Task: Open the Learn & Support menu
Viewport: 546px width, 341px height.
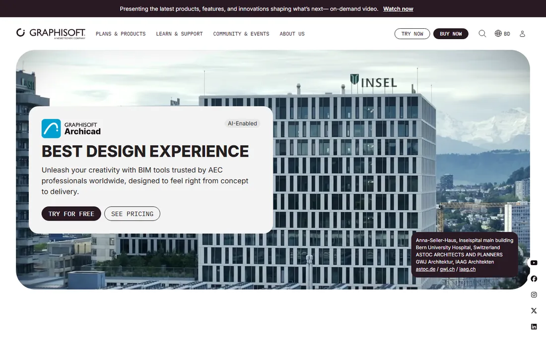Action: pyautogui.click(x=179, y=34)
